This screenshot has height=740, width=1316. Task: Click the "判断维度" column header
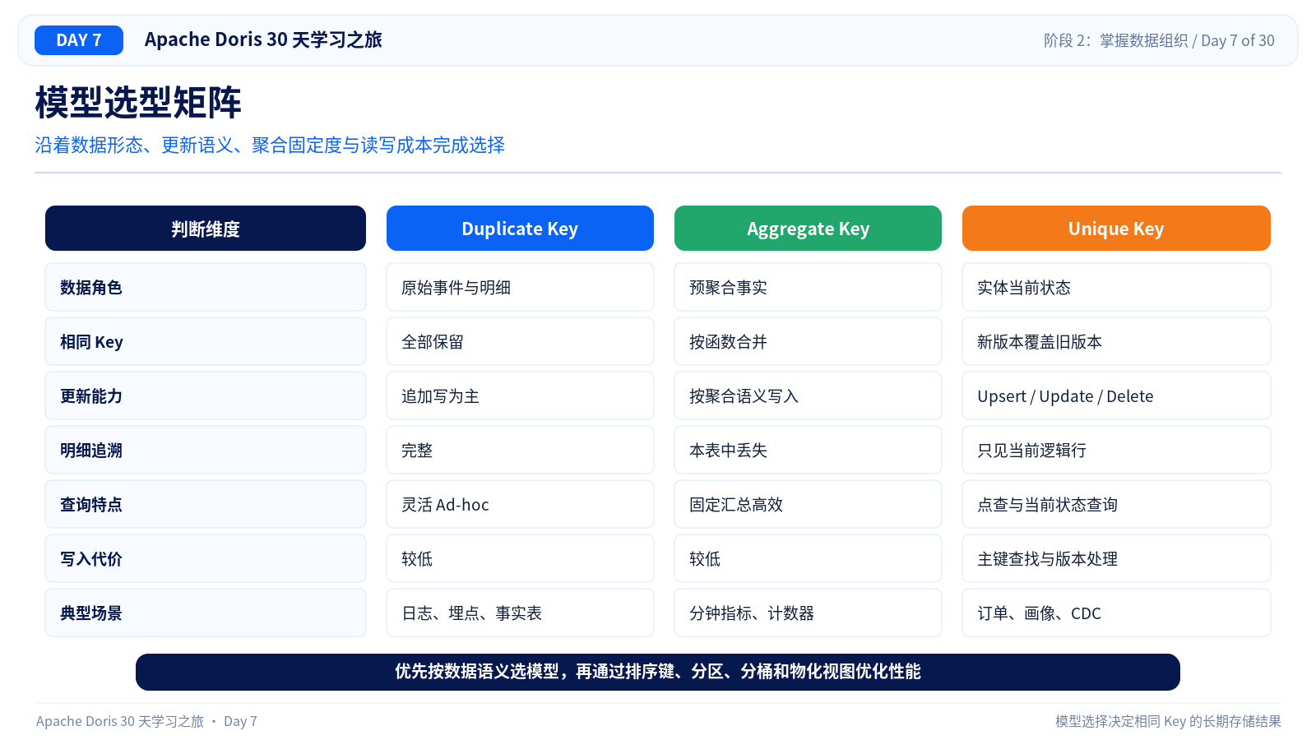(x=206, y=229)
